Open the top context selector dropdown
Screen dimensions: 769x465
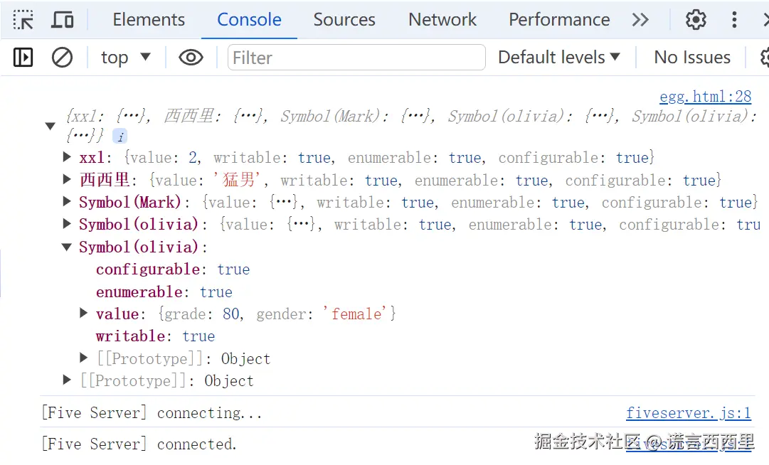click(x=125, y=58)
